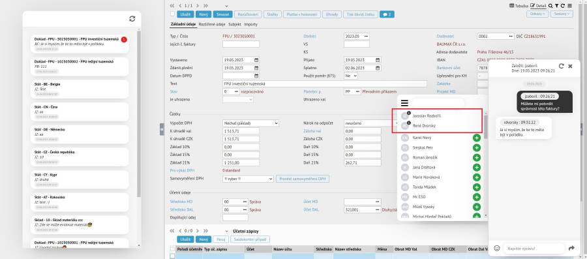
Task: Open the emoji picker in chat
Action: pos(497,248)
